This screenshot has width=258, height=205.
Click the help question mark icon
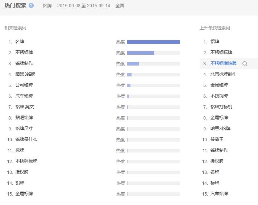click(31, 6)
